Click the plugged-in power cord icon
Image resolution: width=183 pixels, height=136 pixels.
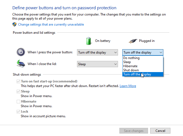click(x=132, y=41)
